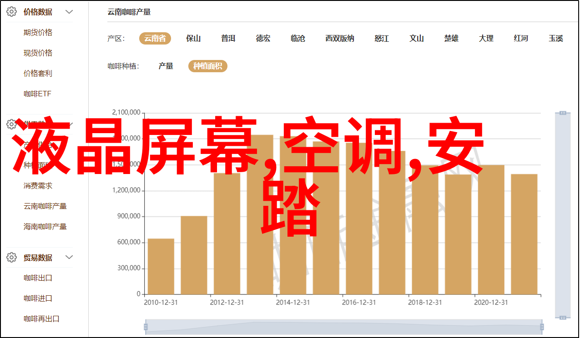Go to the 期货价格 page
The height and width of the screenshot is (338, 580).
(x=38, y=32)
